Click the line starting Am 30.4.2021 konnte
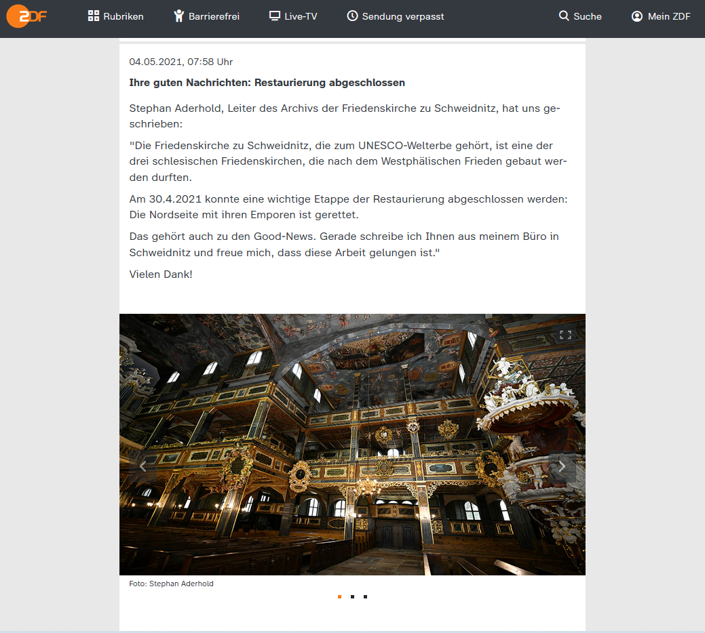This screenshot has width=705, height=633. 349,199
